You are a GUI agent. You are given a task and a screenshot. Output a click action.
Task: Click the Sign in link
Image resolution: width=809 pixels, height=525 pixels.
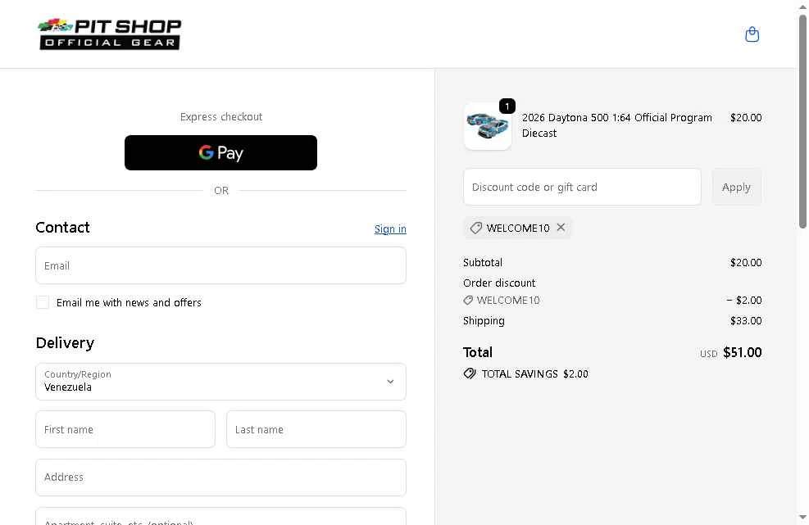390,229
